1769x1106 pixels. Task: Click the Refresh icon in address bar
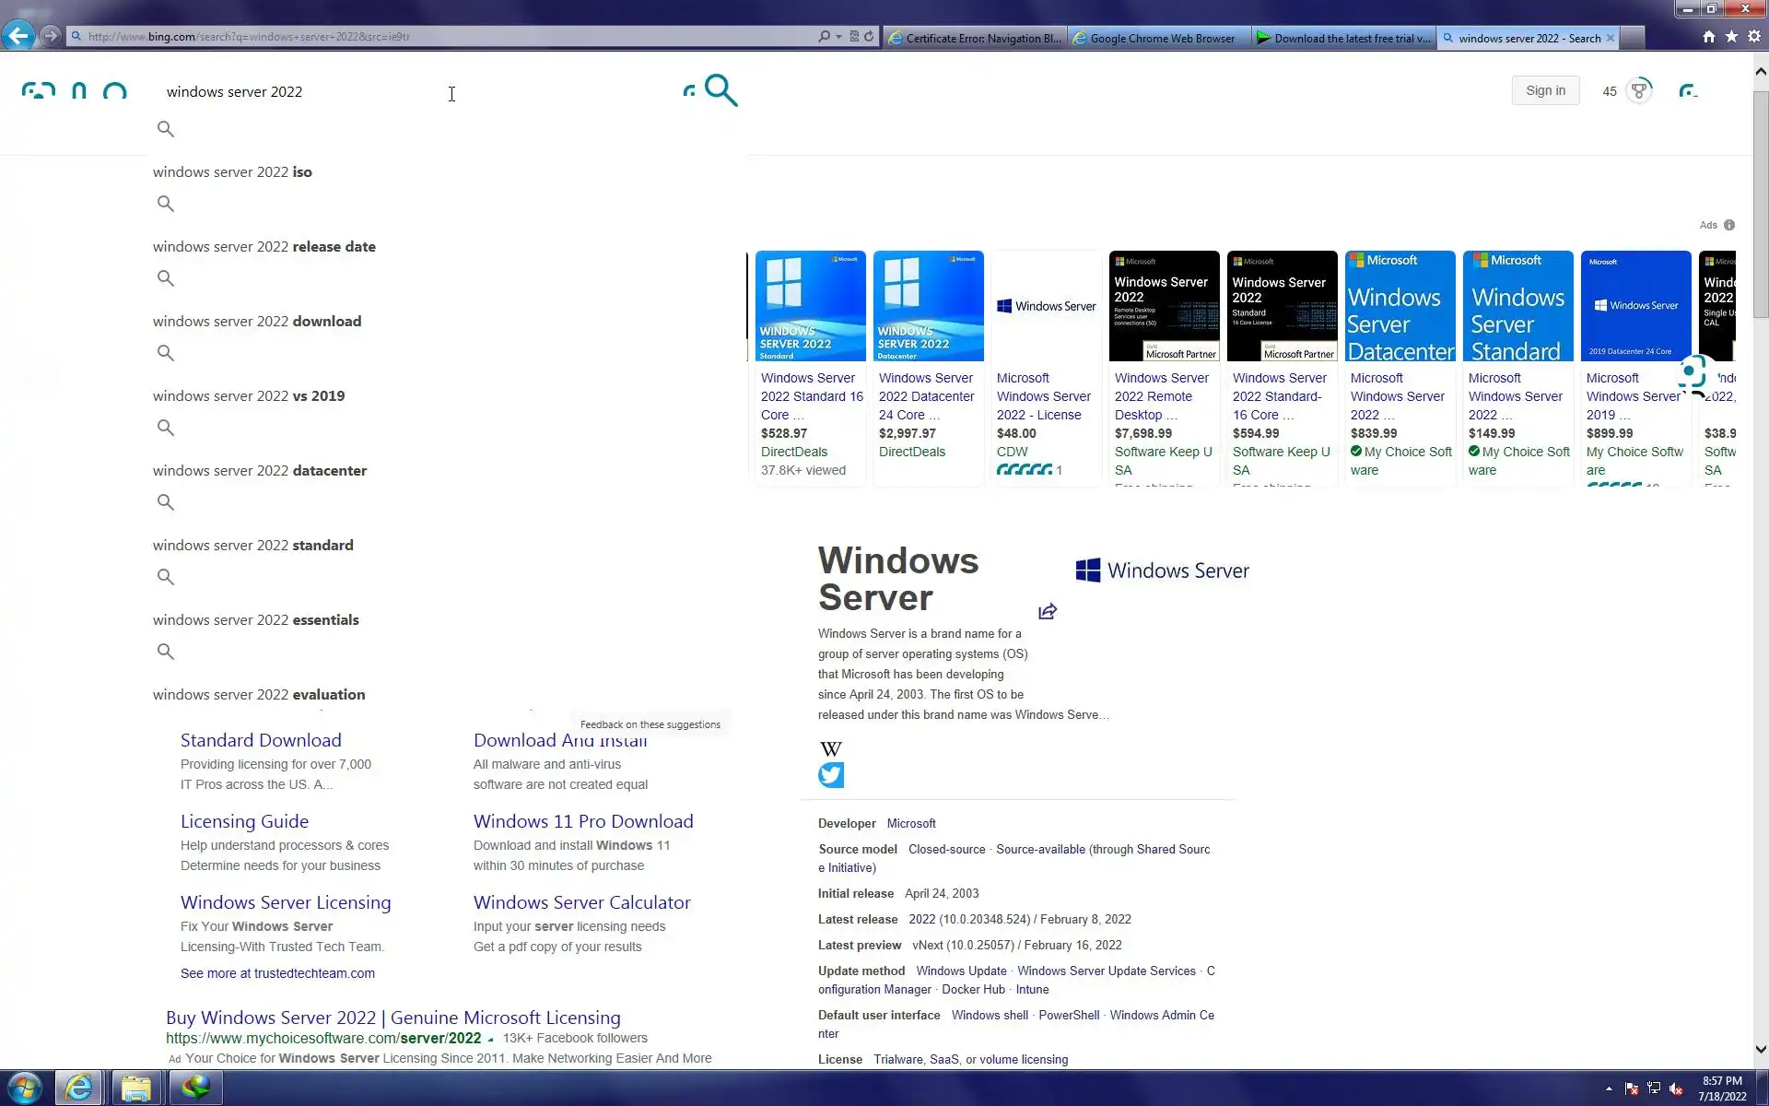click(869, 37)
